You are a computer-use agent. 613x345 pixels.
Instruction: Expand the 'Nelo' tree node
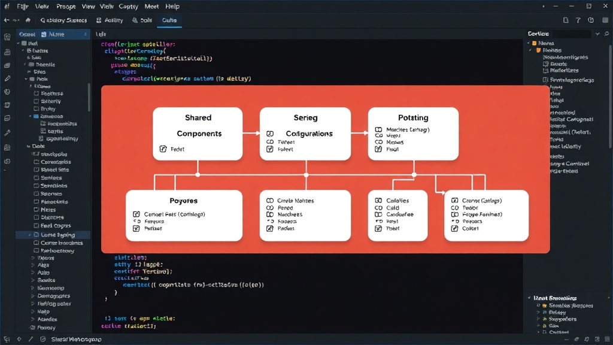pyautogui.click(x=33, y=311)
